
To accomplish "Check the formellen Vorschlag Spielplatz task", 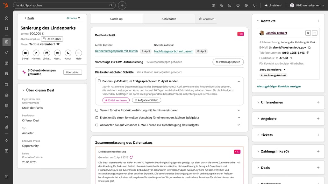I will point(96,118).
